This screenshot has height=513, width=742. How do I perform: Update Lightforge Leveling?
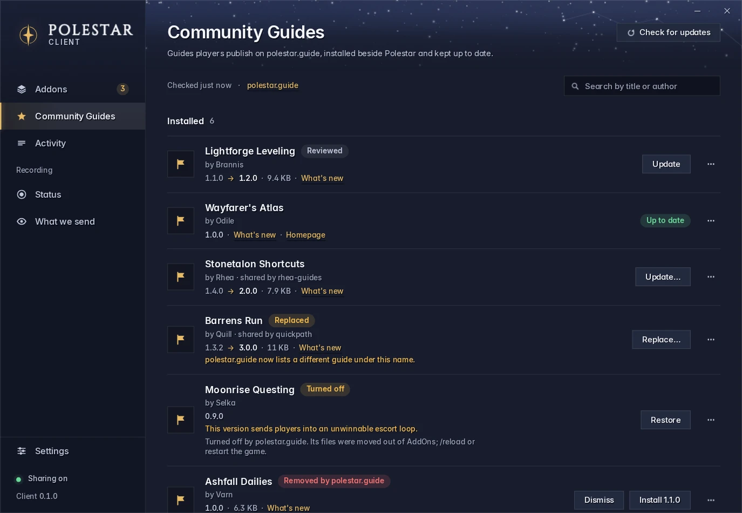(666, 164)
